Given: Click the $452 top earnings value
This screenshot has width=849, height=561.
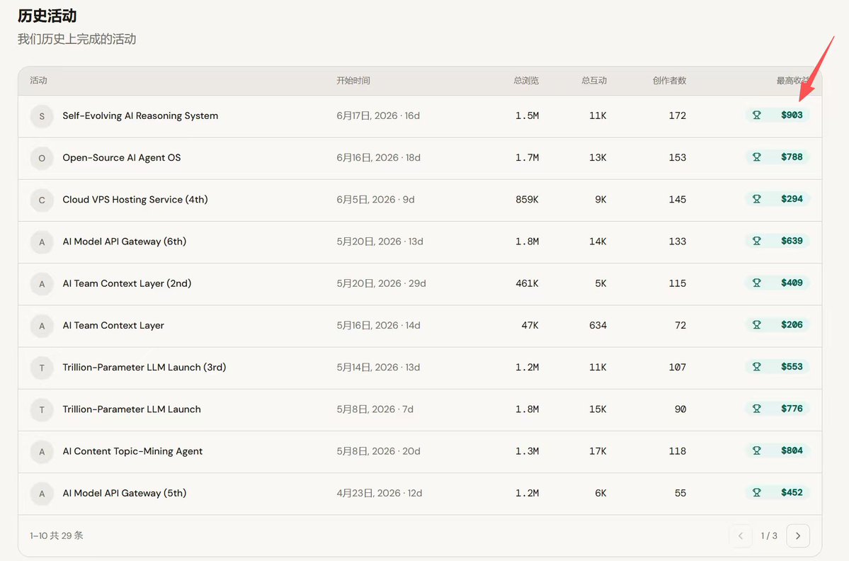Looking at the screenshot, I should [792, 493].
